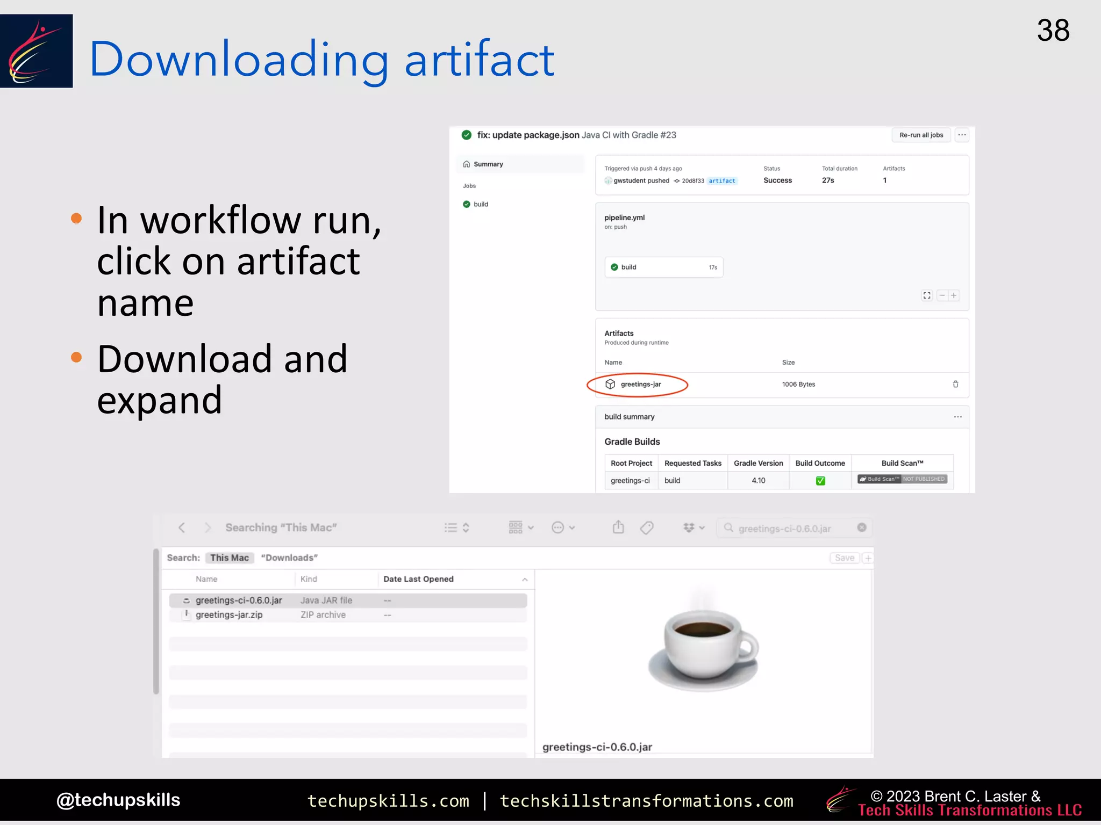Open the more actions ellipsis dropdown
Viewport: 1101px width, 825px height.
point(563,528)
